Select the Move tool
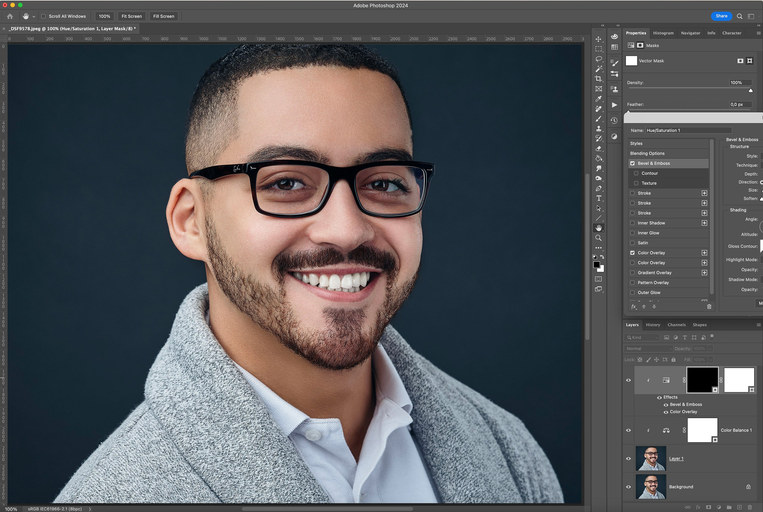Viewport: 763px width, 512px height. (x=598, y=39)
